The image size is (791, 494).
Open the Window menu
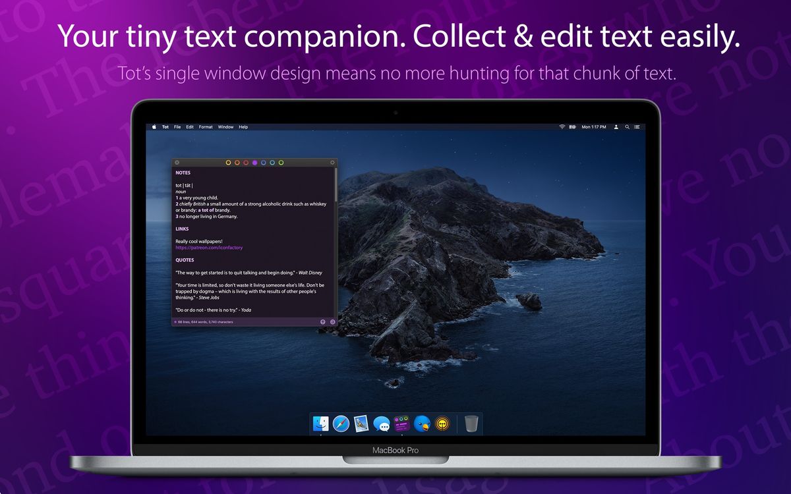pos(225,126)
